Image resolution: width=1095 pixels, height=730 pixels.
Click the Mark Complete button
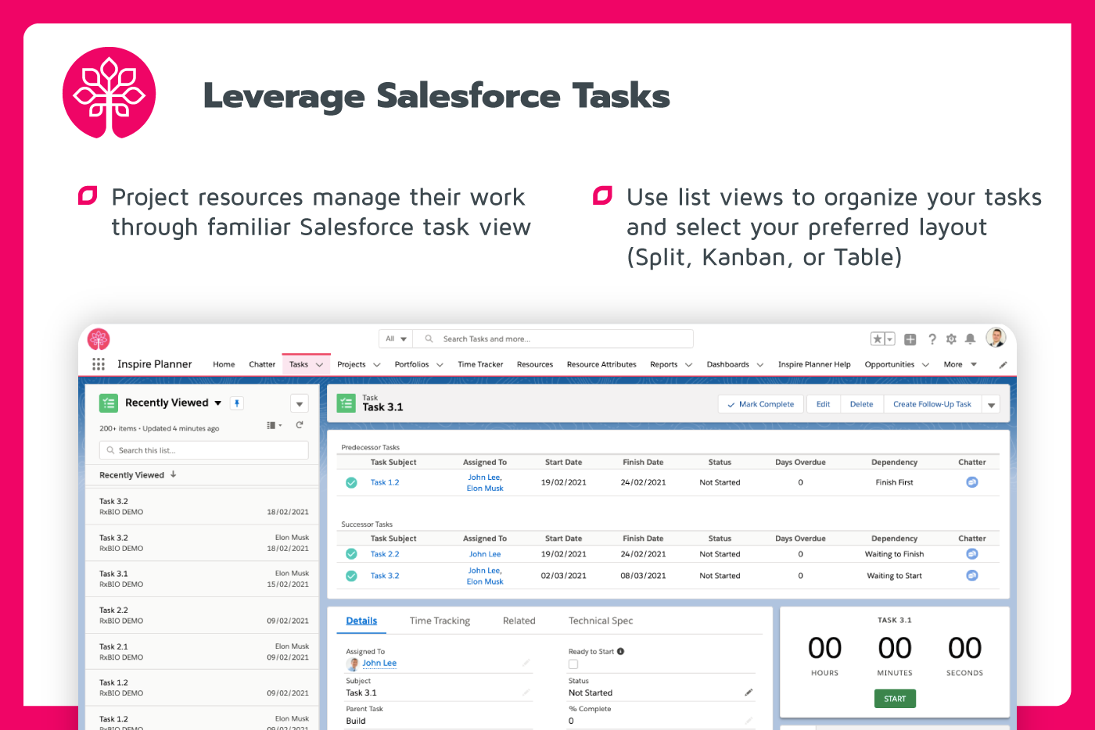[761, 404]
